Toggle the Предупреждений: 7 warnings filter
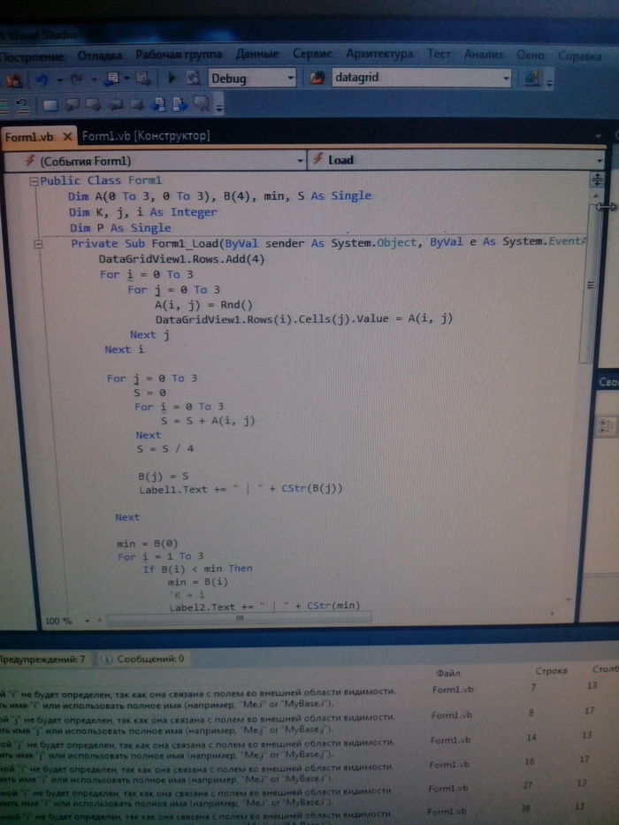 [42, 659]
